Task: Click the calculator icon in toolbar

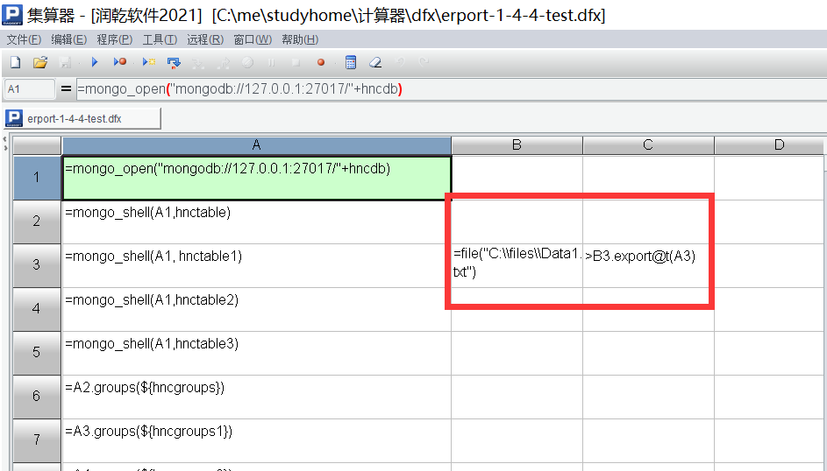Action: click(x=351, y=62)
